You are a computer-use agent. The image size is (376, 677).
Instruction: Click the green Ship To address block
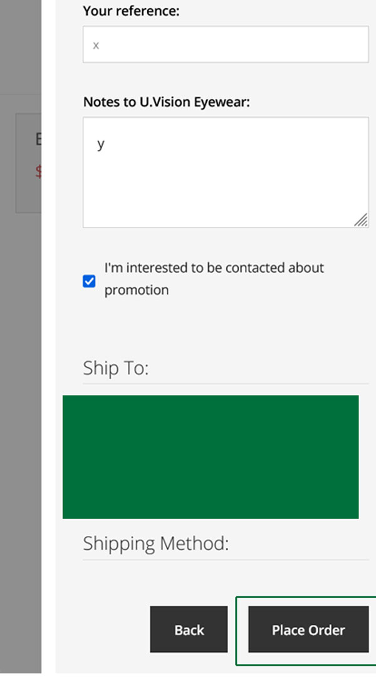(x=211, y=456)
